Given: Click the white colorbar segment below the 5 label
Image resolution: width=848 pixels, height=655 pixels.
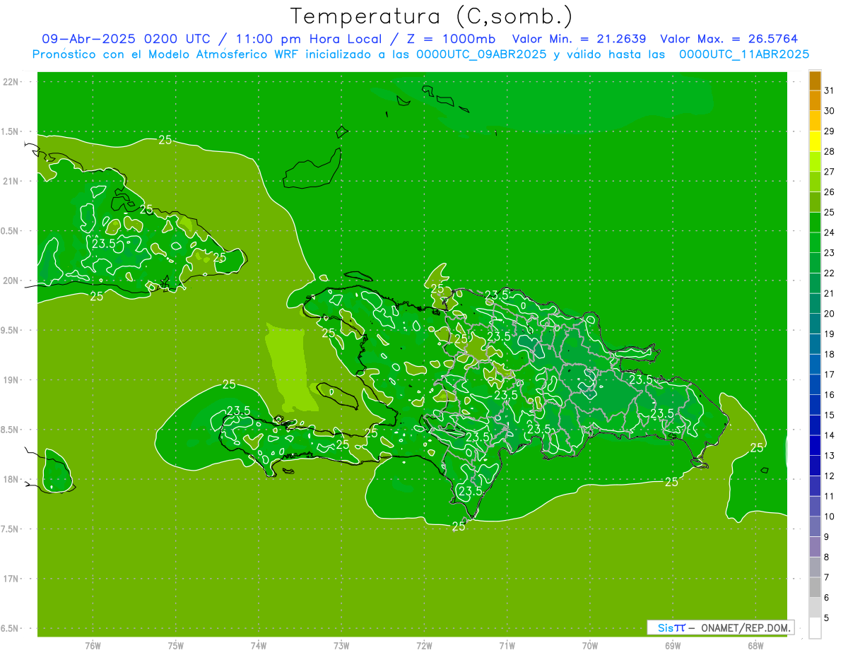Looking at the screenshot, I should (x=815, y=628).
